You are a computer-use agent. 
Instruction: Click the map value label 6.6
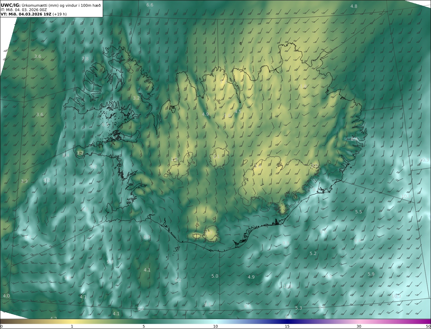point(150,5)
